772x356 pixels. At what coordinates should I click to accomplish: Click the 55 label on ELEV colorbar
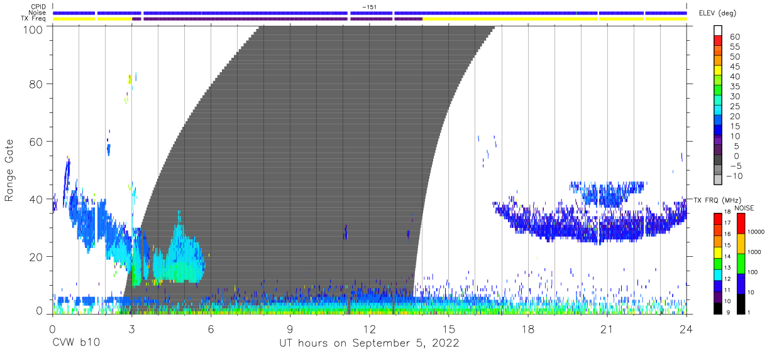(x=735, y=46)
